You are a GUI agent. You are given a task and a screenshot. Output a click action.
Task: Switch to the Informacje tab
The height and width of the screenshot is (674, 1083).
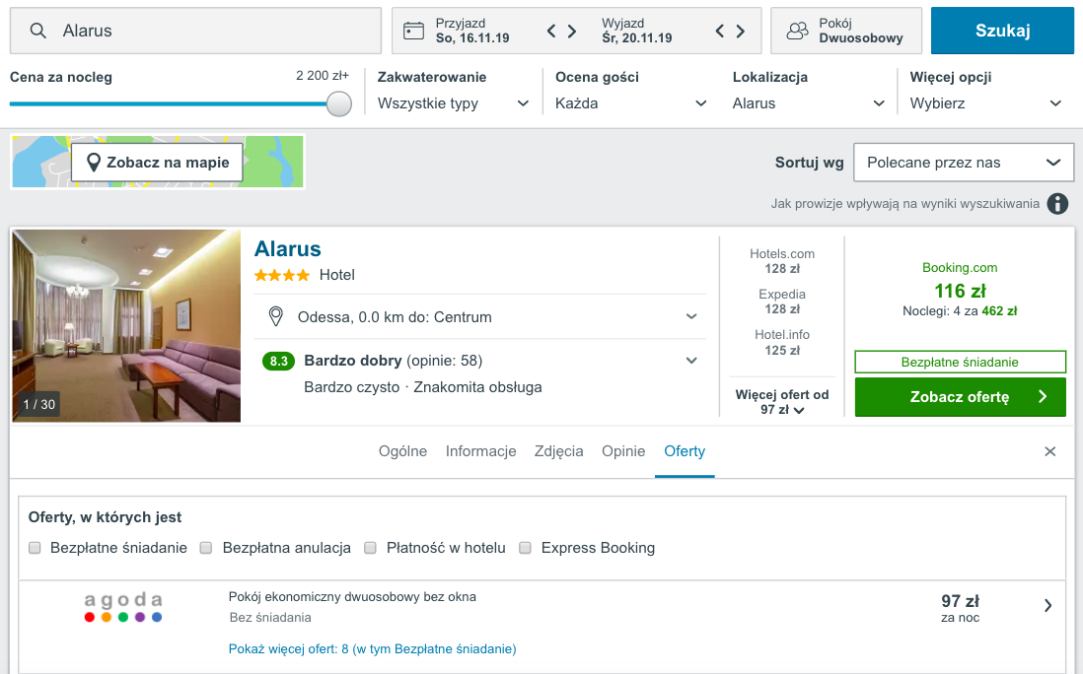click(480, 451)
